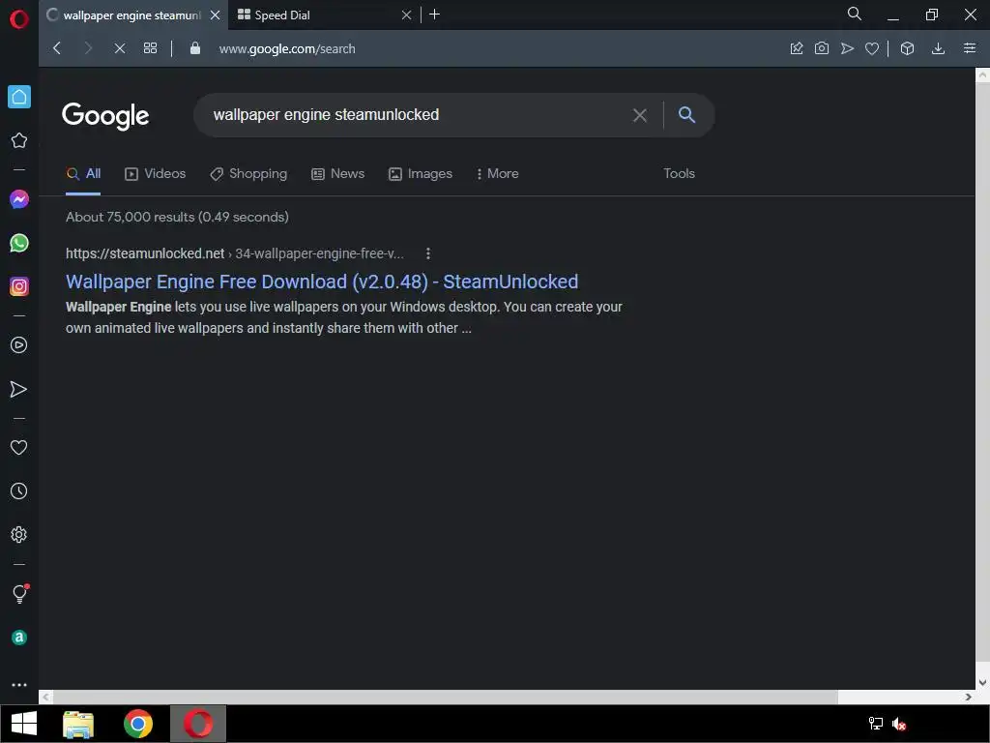
Task: Open result options three-dot menu
Action: click(428, 253)
